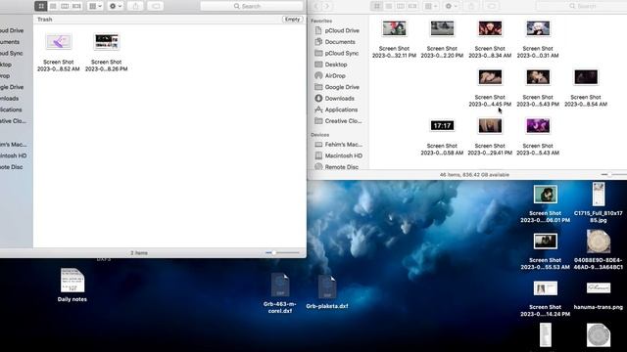This screenshot has height=352, width=627.
Task: Select Screen Shot 2023-0...29.41 PM file
Action: (490, 137)
